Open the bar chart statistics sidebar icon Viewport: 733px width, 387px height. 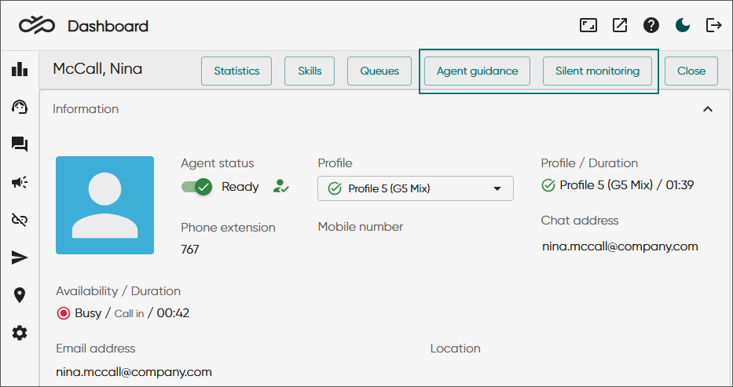tap(20, 70)
